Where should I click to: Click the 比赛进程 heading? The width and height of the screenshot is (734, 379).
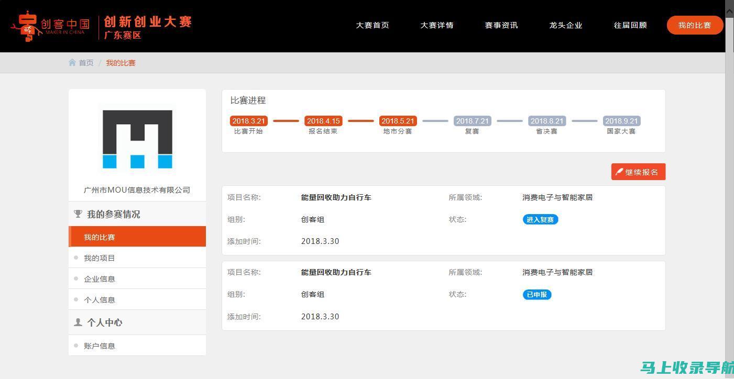pos(248,100)
